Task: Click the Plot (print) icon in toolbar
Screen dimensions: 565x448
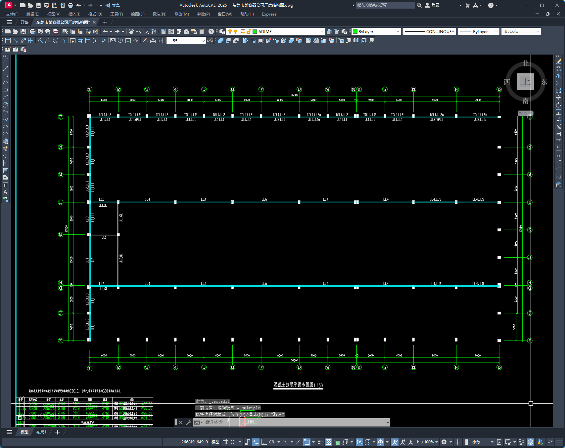Action: coord(32,31)
